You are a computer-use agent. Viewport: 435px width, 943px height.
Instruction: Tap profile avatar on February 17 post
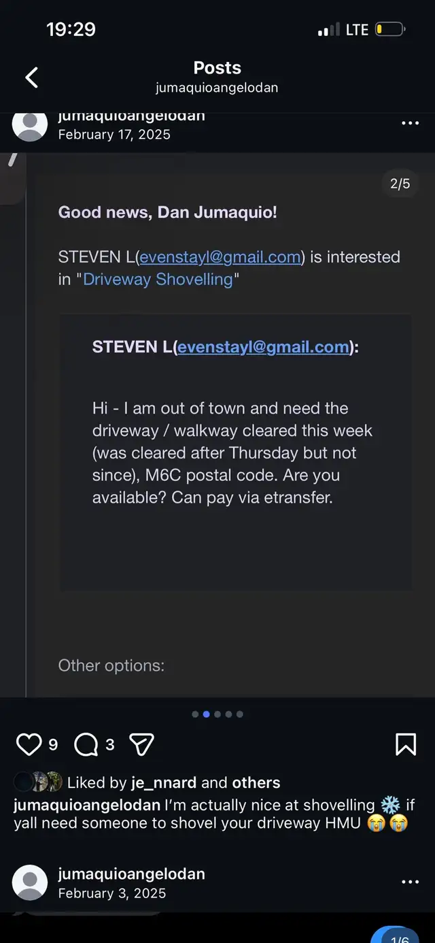pyautogui.click(x=30, y=125)
